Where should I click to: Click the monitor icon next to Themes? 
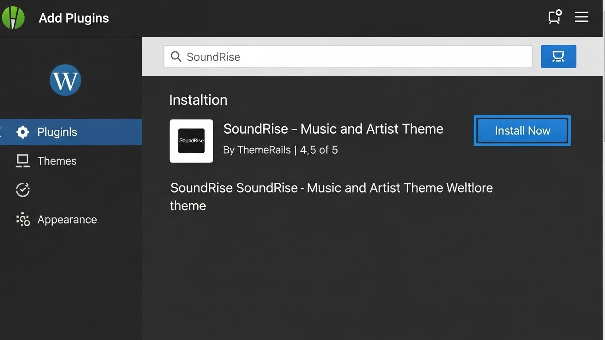[23, 161]
